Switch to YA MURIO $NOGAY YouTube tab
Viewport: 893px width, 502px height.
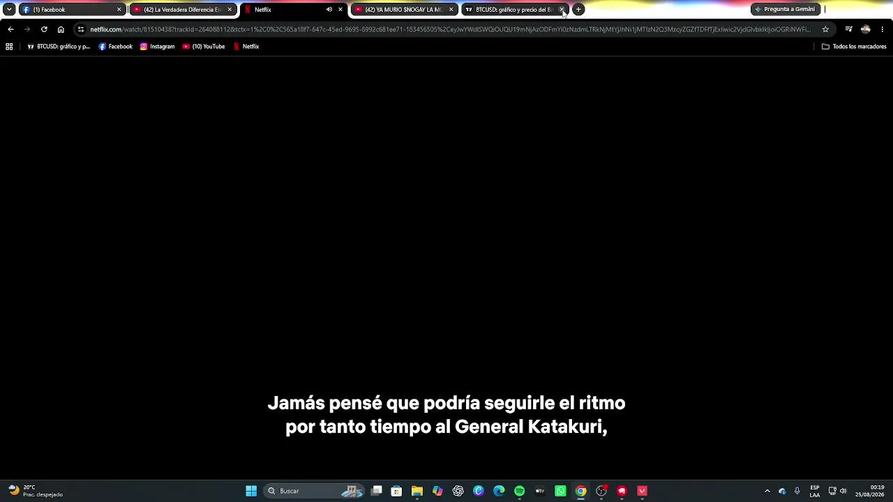click(x=404, y=10)
